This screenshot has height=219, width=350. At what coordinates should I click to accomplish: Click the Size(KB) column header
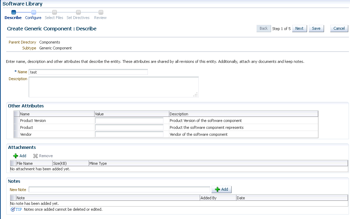pos(71,163)
